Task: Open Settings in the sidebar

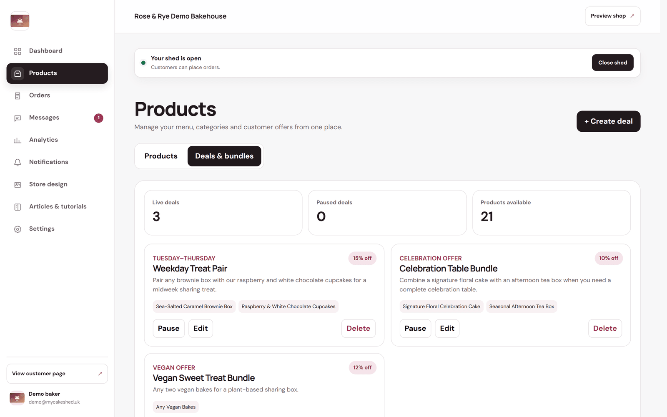Action: [57, 229]
